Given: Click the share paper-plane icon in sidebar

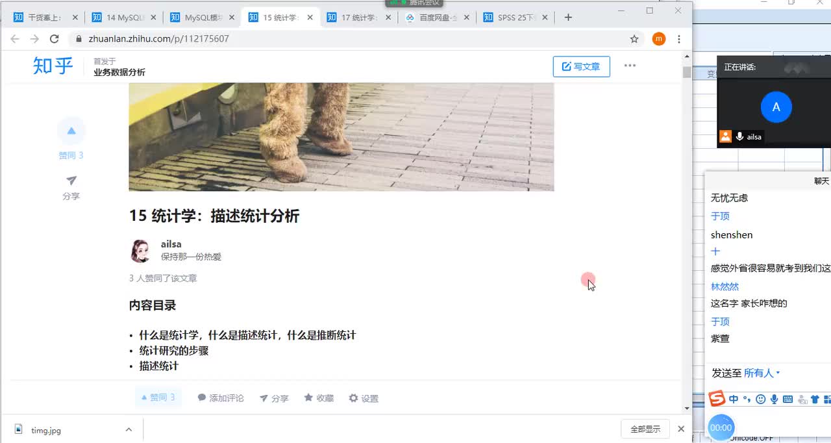Looking at the screenshot, I should click(x=71, y=181).
